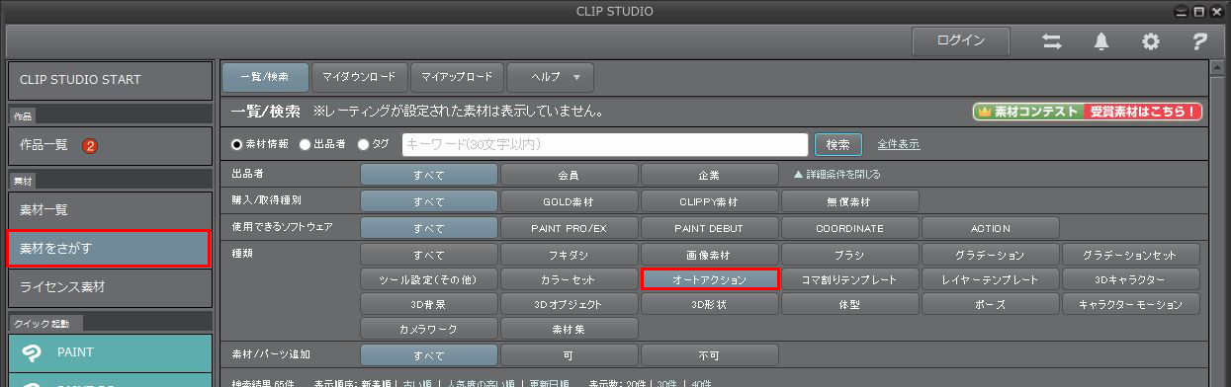The height and width of the screenshot is (387, 1231).
Task: Filter software by ACTION
Action: (x=990, y=228)
